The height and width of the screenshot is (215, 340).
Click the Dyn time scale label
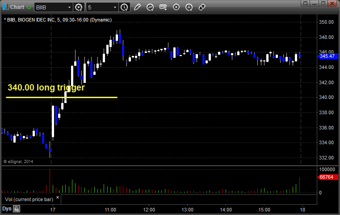click(7, 209)
